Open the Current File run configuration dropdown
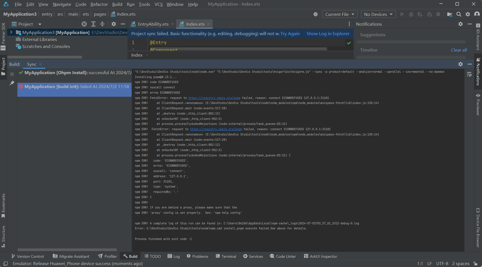 [x=340, y=14]
